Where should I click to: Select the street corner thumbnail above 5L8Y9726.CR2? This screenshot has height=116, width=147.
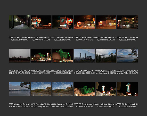(x=106, y=22)
